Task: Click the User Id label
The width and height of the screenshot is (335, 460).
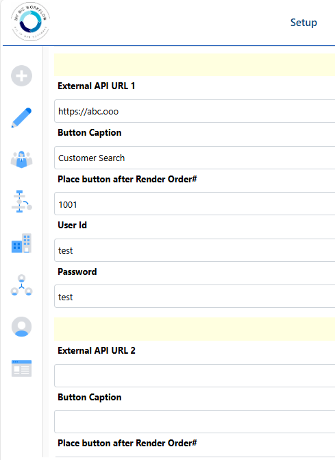Action: tap(72, 225)
